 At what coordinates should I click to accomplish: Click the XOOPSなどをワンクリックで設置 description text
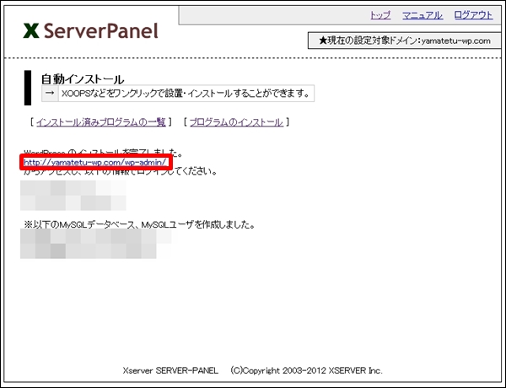[186, 94]
